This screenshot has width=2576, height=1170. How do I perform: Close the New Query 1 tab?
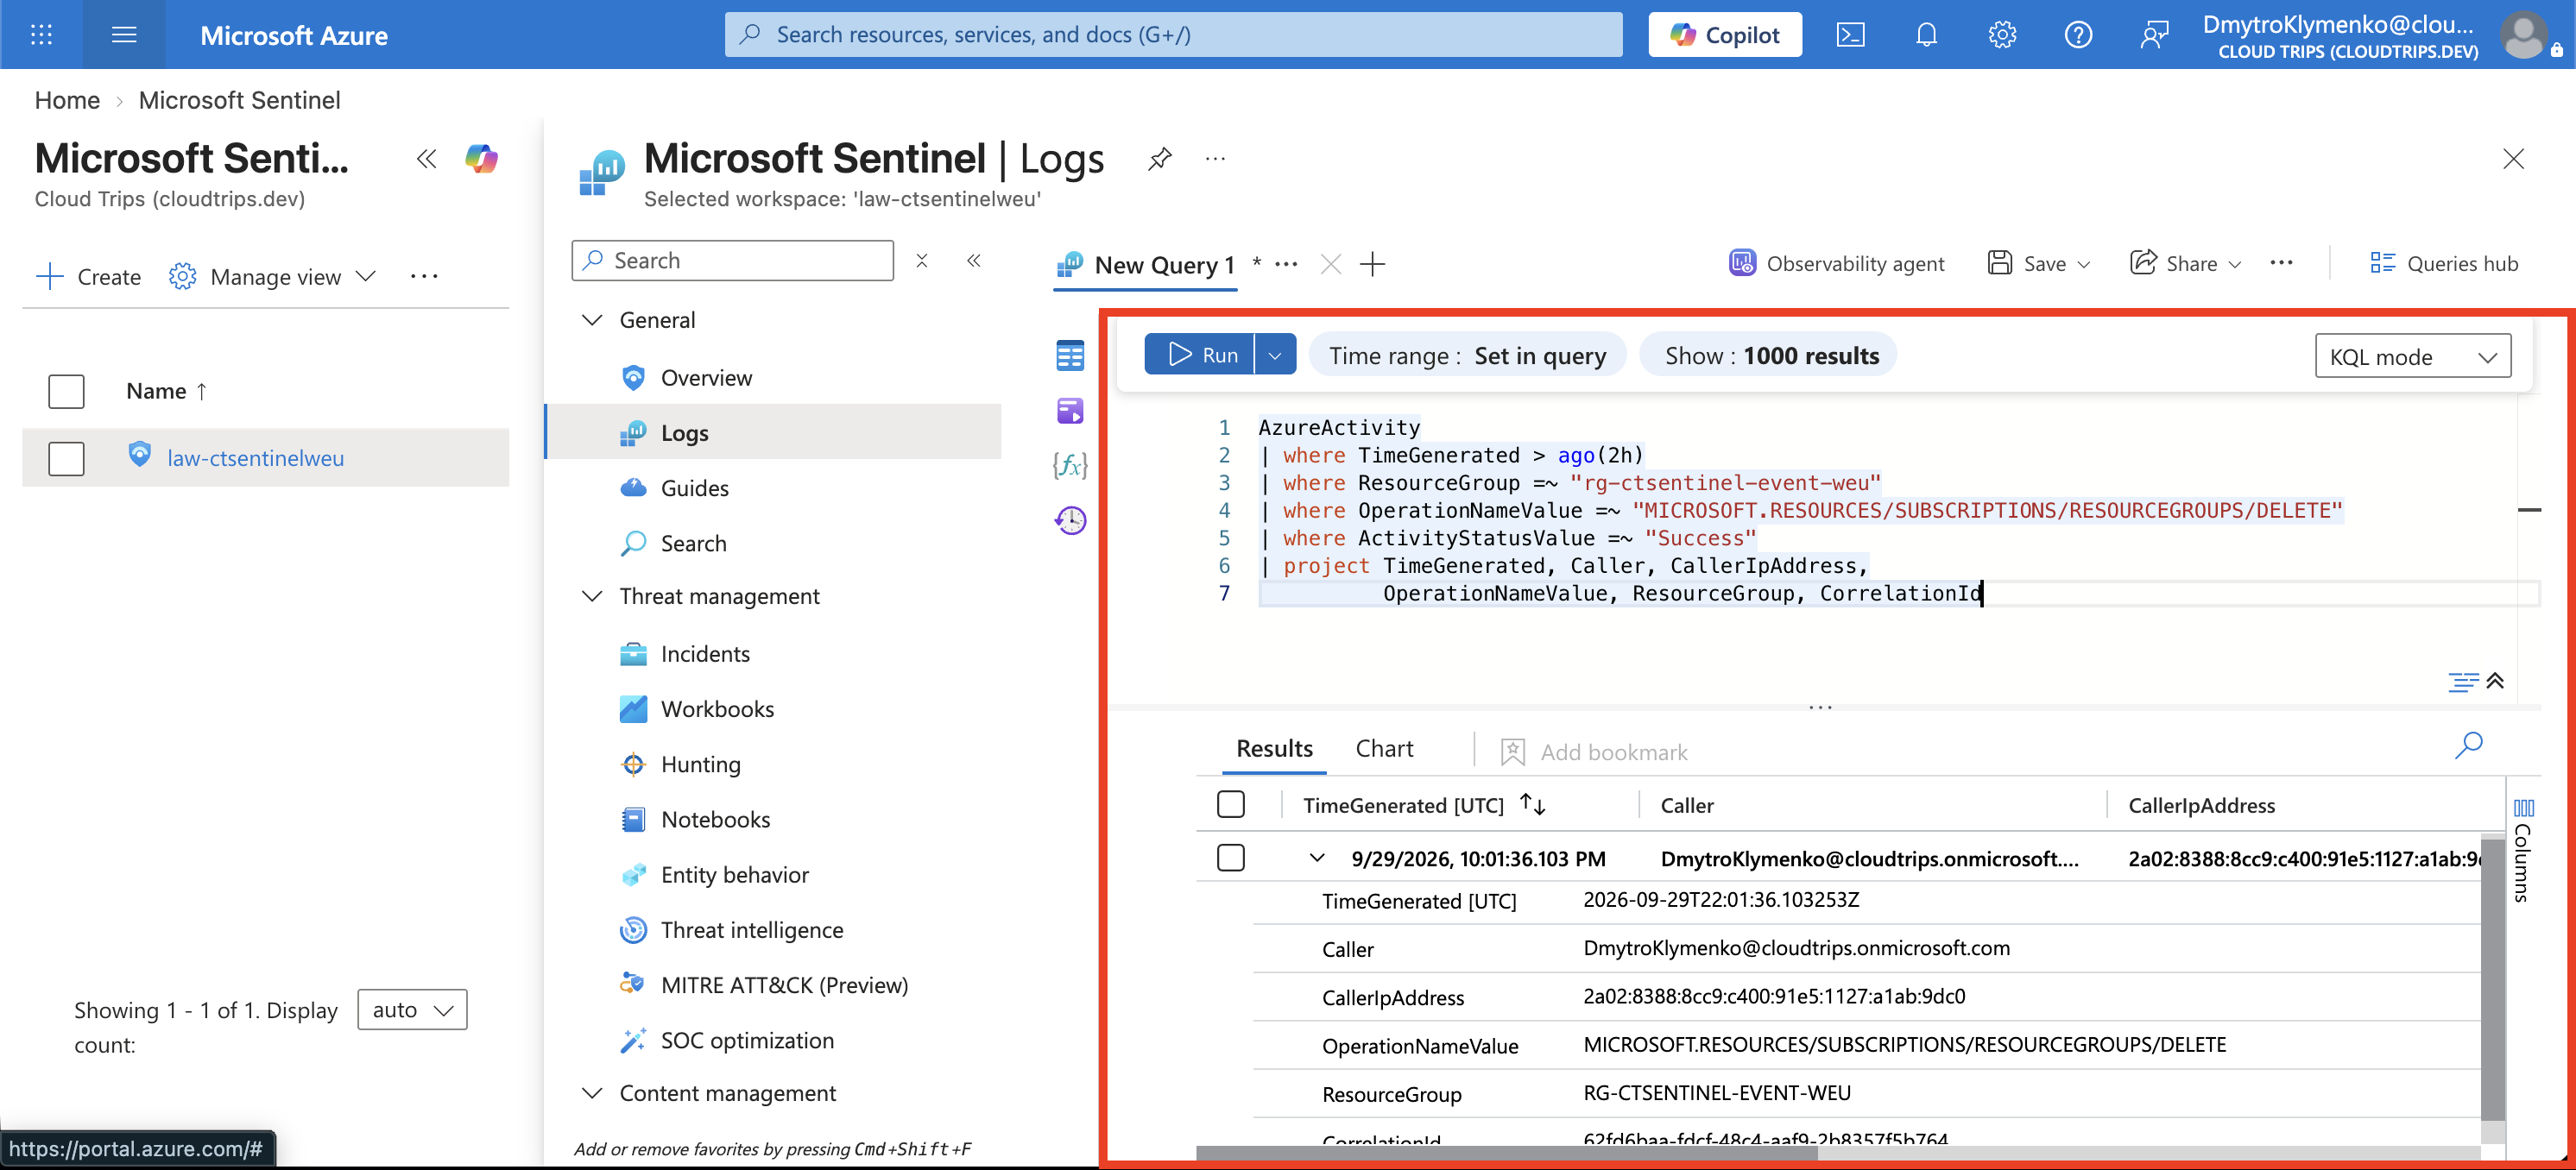tap(1330, 265)
